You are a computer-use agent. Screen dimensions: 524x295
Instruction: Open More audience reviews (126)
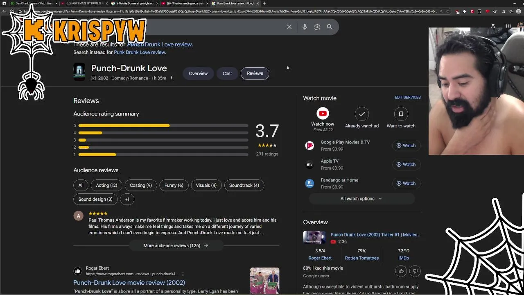176,245
